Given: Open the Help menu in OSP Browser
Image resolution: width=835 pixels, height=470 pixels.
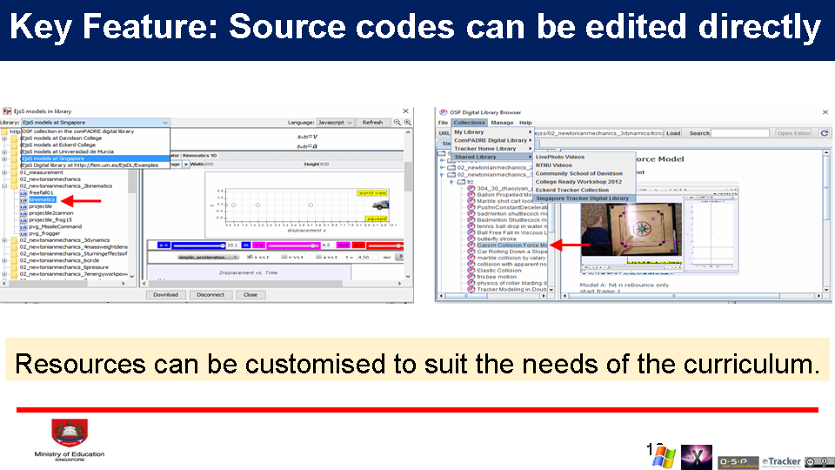Looking at the screenshot, I should [x=525, y=123].
